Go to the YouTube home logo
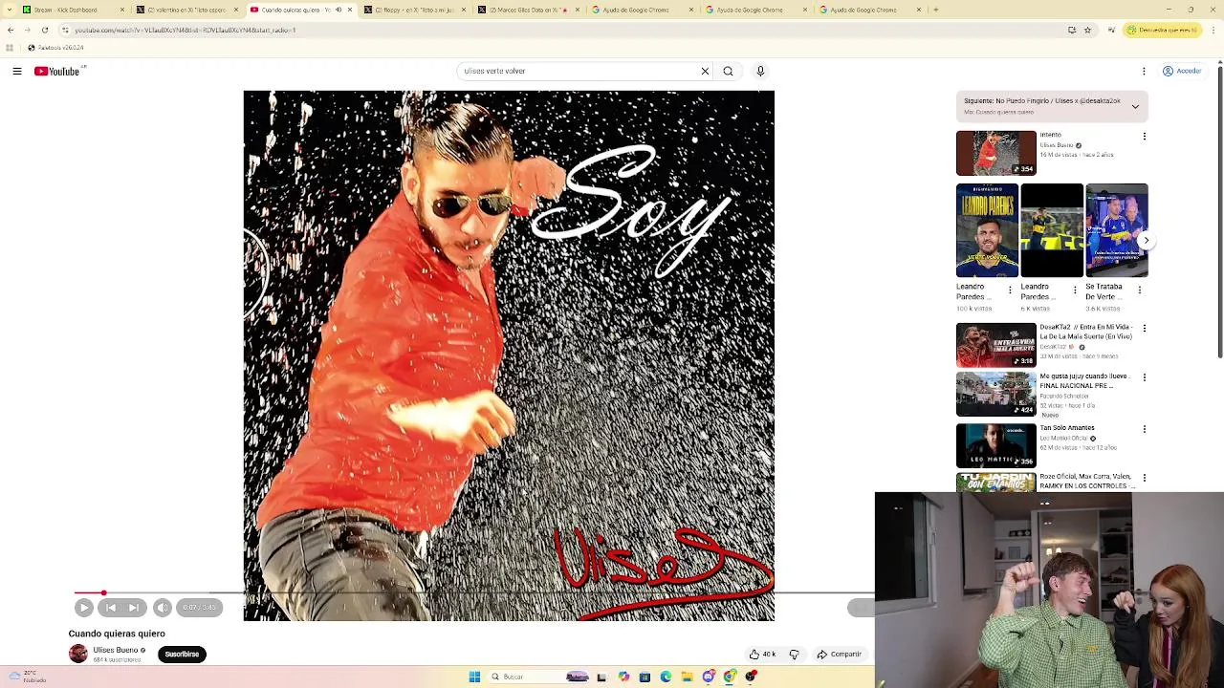Image resolution: width=1224 pixels, height=688 pixels. click(x=57, y=71)
